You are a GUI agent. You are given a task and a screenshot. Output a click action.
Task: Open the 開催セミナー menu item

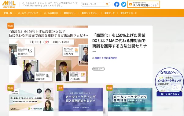(70, 13)
